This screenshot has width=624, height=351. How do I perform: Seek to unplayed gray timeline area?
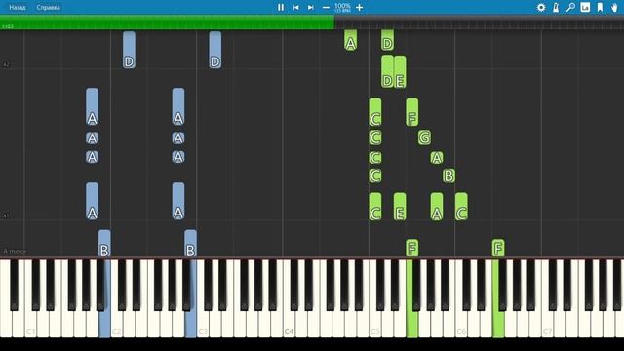(479, 21)
